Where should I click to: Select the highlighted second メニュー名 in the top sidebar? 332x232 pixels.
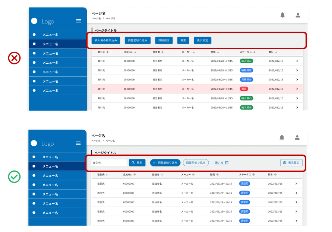click(50, 44)
